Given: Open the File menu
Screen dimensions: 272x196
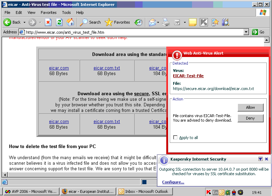Looking at the screenshot, I should [7, 13].
